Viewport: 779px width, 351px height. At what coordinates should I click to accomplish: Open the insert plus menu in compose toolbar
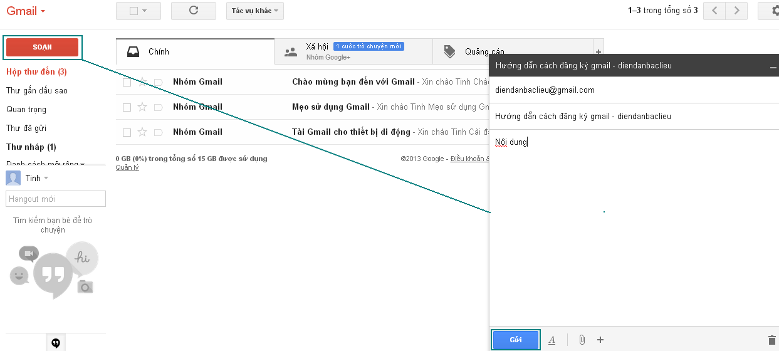(600, 340)
